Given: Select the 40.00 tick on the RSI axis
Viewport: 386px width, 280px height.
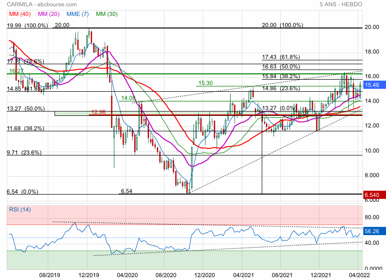Looking at the screenshot, I should click(x=372, y=243).
